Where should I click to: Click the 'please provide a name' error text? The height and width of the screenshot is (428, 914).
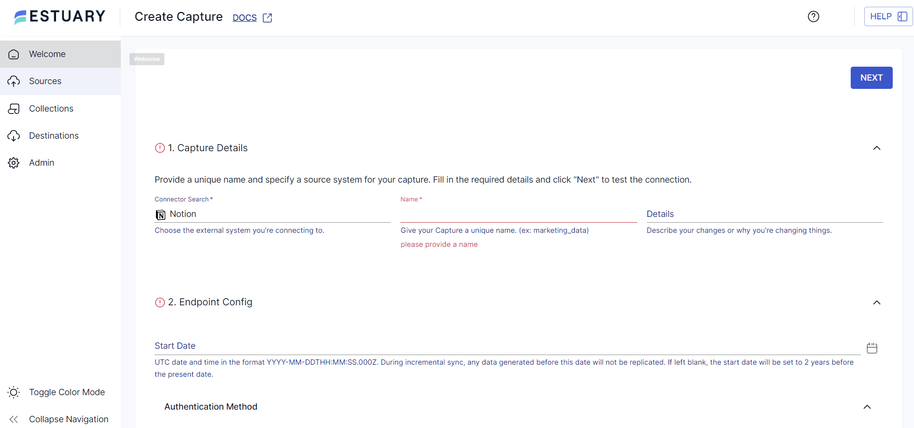[439, 244]
